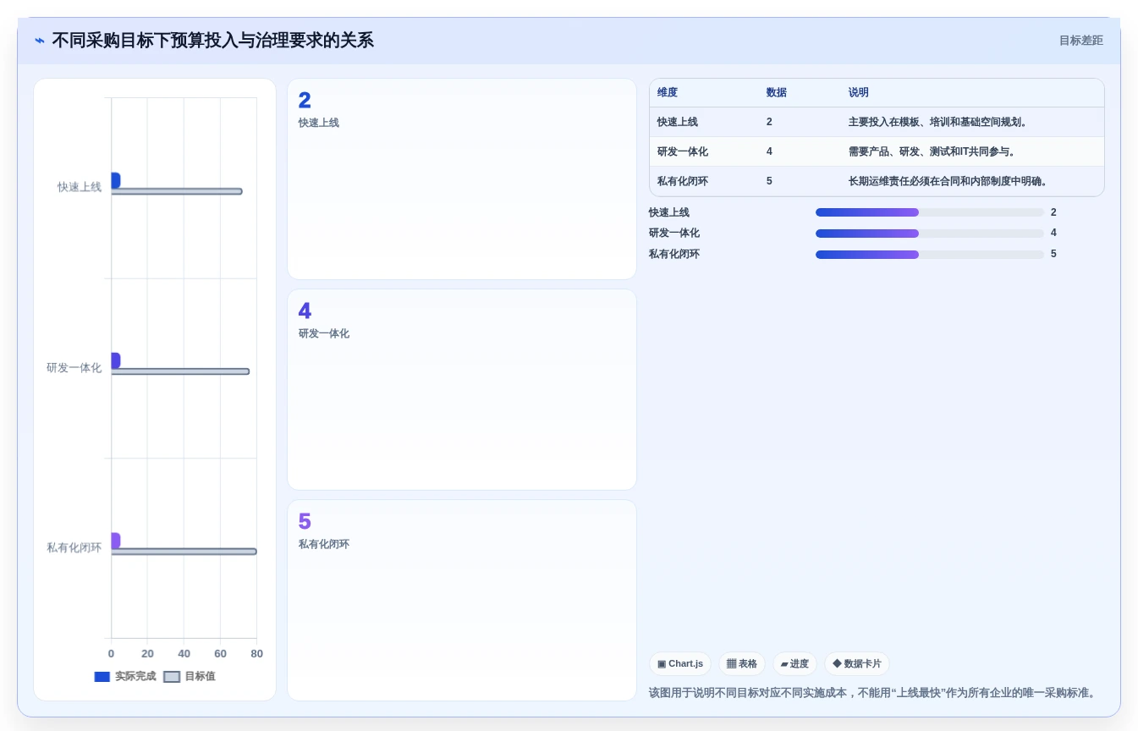1138x731 pixels.
Task: Click description 需要产品、研发、测试和IT共同参与。
Action: pyautogui.click(x=932, y=151)
